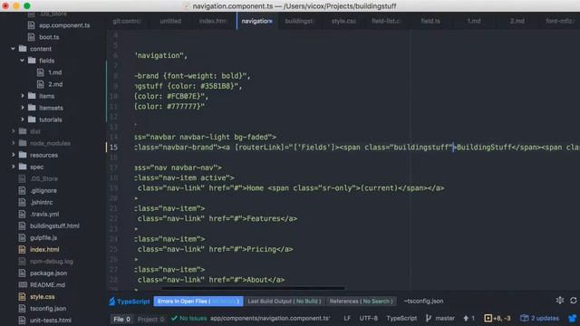The height and width of the screenshot is (326, 580).
Task: Select File linter scope button
Action: click(x=121, y=319)
